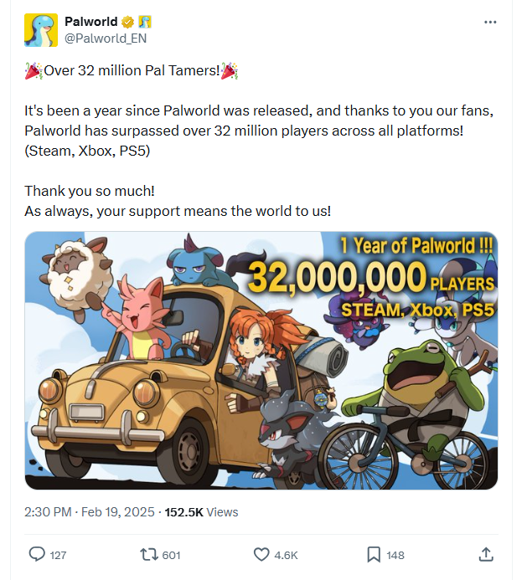527x580 pixels.
Task: Reply to the tweet via speech bubble icon
Action: (x=37, y=554)
